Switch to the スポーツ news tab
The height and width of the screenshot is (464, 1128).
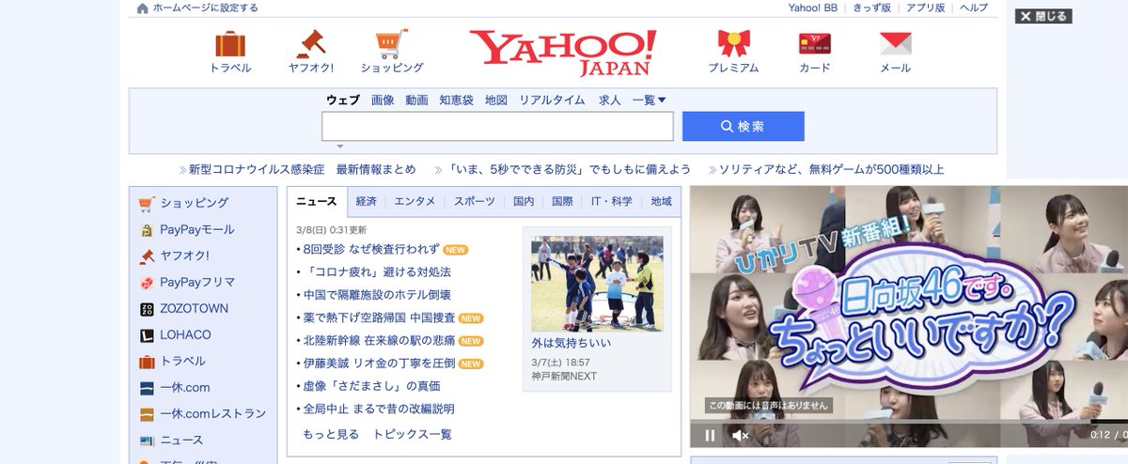475,202
